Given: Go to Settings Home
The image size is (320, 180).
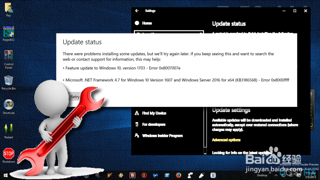Looking at the screenshot, I should coord(143,23).
